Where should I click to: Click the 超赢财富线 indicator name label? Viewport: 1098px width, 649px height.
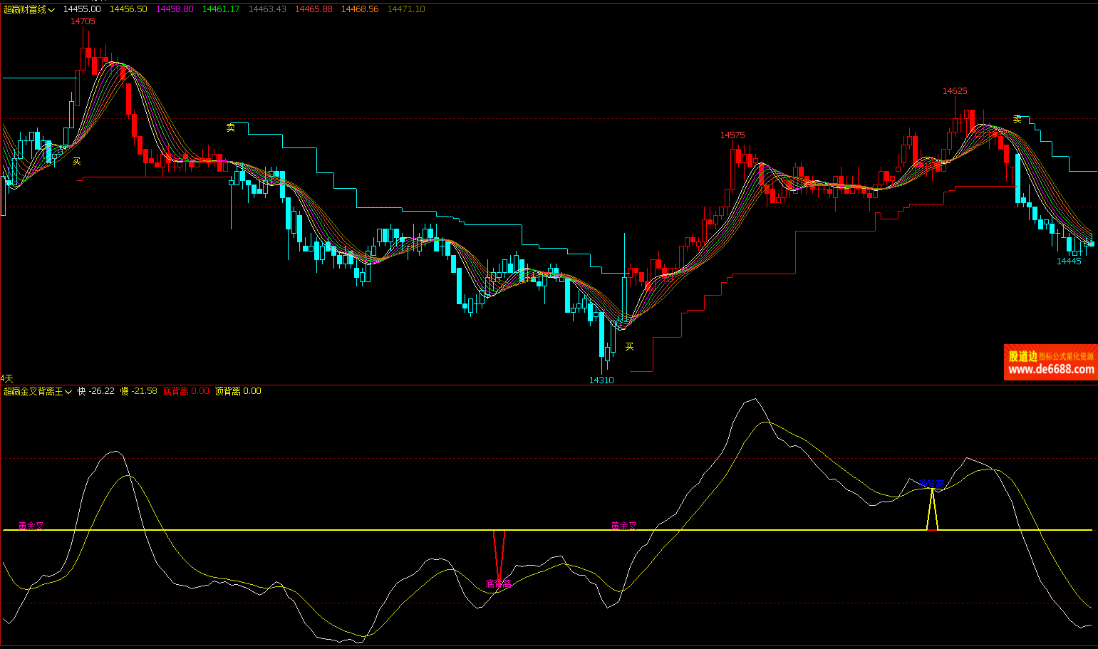click(25, 9)
